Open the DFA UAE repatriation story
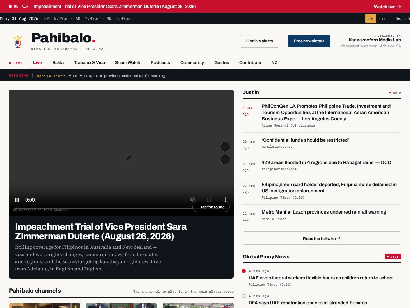 (308, 303)
